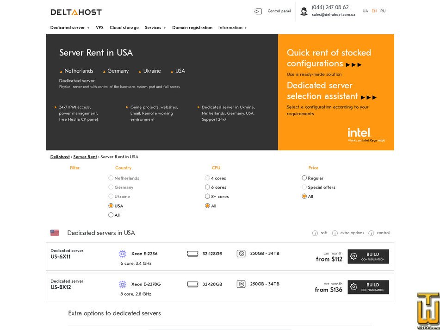Expand the Services dropdown menu
This screenshot has width=440, height=330.
pyautogui.click(x=155, y=27)
